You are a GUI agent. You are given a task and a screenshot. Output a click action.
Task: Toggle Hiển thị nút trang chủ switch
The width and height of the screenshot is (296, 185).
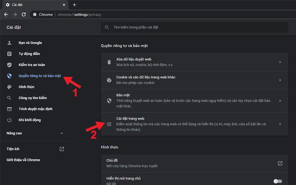pos(278,181)
